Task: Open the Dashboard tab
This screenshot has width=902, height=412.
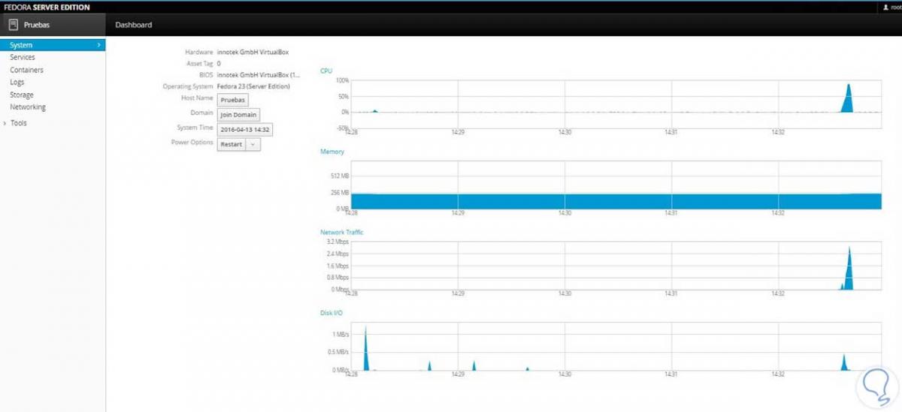Action: 133,25
